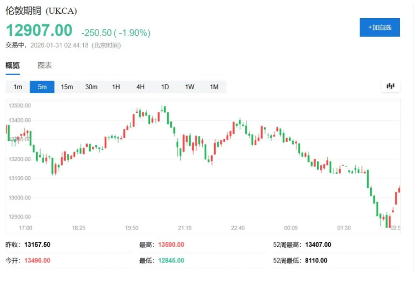Click the 12907.00 current price
Viewport: 414px width, 282px height.
point(39,30)
